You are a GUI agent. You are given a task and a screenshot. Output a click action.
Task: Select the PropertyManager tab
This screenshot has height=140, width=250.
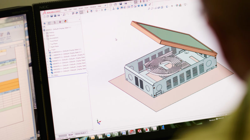coord(49,23)
